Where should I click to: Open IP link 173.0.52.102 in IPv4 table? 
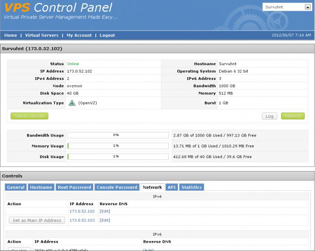[x=82, y=211]
